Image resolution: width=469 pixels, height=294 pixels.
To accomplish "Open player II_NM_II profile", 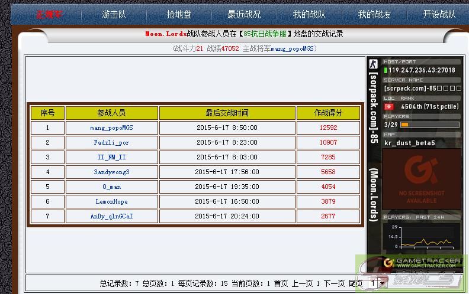I will point(111,157).
